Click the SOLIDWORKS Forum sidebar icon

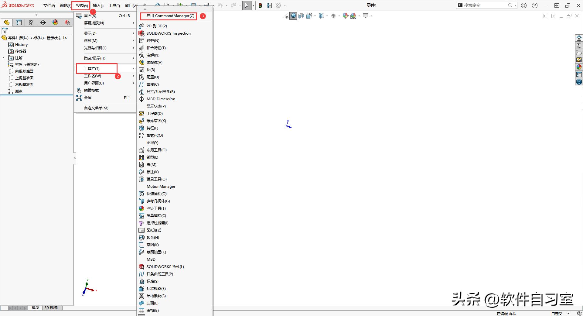point(579,81)
